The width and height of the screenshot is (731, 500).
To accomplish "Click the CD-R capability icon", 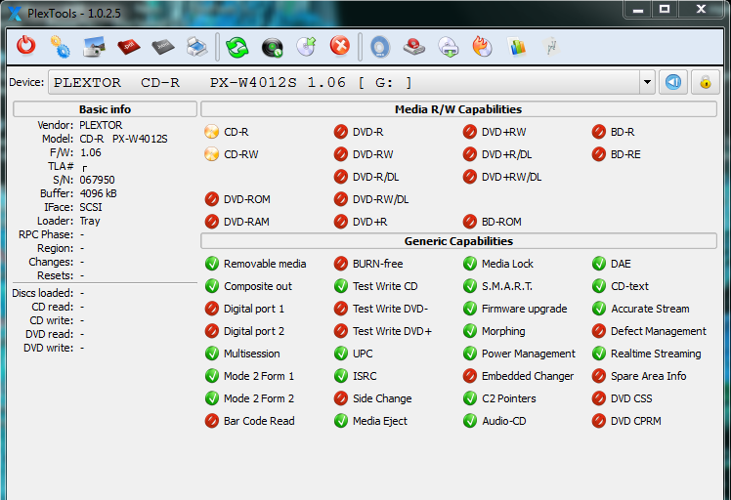I will tap(212, 132).
